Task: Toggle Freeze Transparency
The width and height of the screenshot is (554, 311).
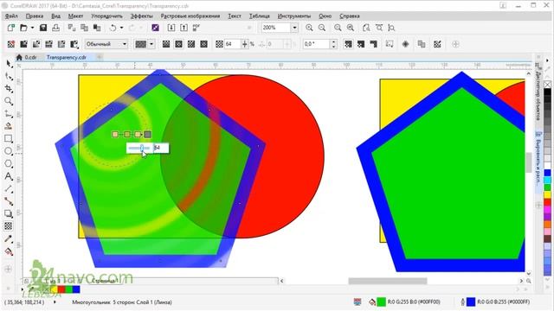Action: (x=406, y=44)
